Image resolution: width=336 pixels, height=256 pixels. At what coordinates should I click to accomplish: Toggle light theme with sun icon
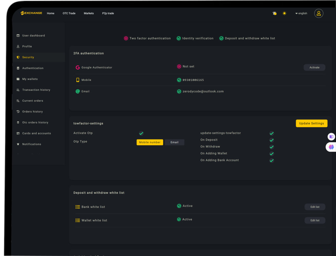[284, 13]
